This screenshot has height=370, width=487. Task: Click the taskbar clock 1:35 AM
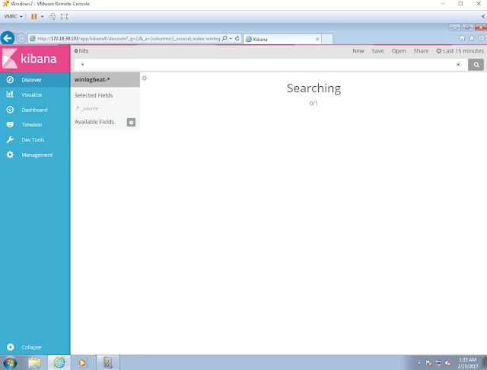click(467, 359)
